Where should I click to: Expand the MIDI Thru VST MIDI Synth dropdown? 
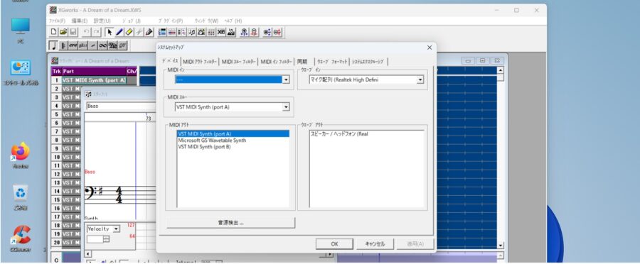(286, 107)
